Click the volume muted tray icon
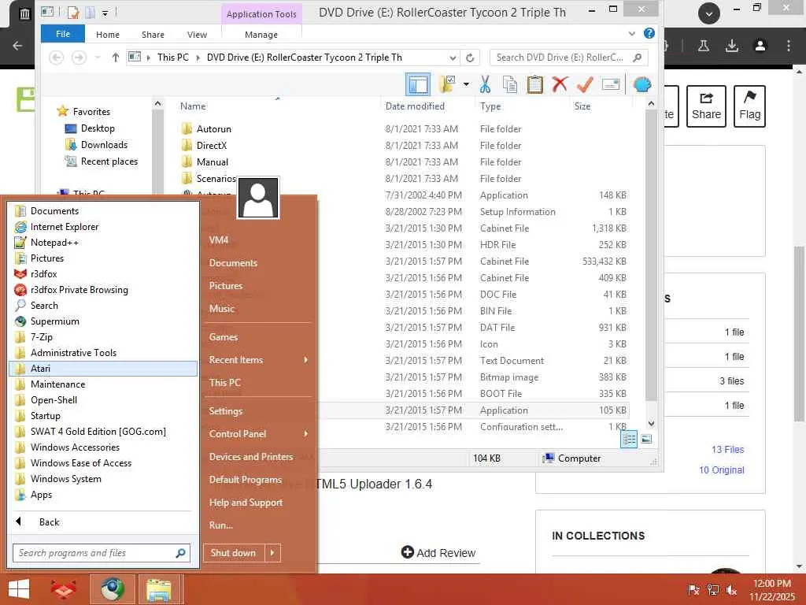This screenshot has height=605, width=806. [731, 590]
